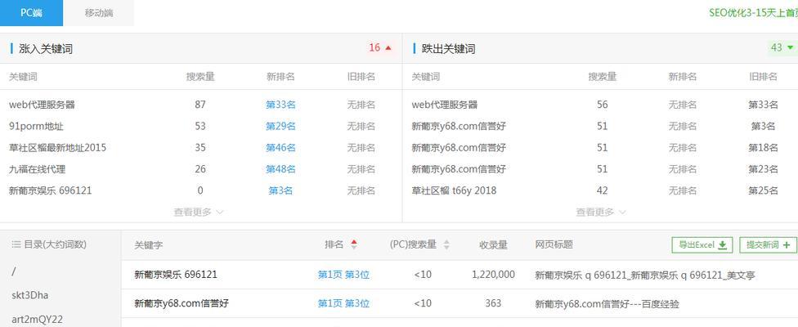The width and height of the screenshot is (798, 327).
Task: Click the green down-arrow beside 43
Action: pos(791,47)
